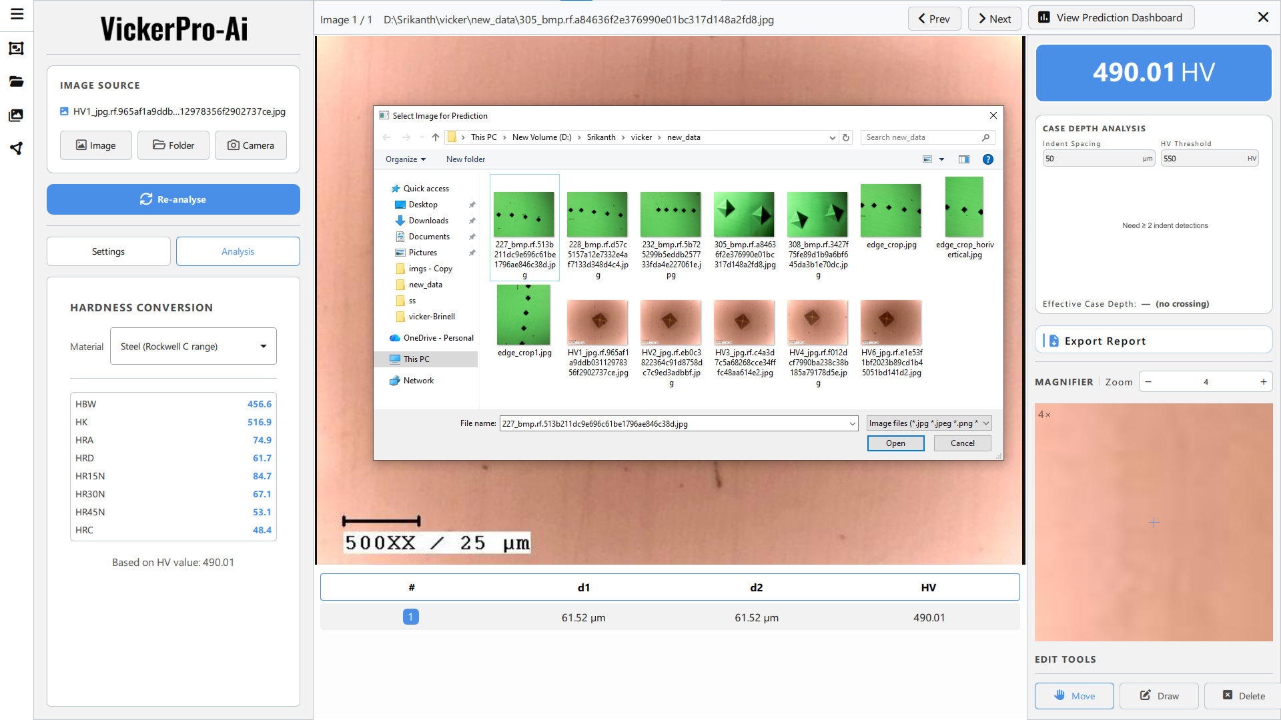The width and height of the screenshot is (1281, 720).
Task: Open the Organize menu
Action: pyautogui.click(x=406, y=159)
